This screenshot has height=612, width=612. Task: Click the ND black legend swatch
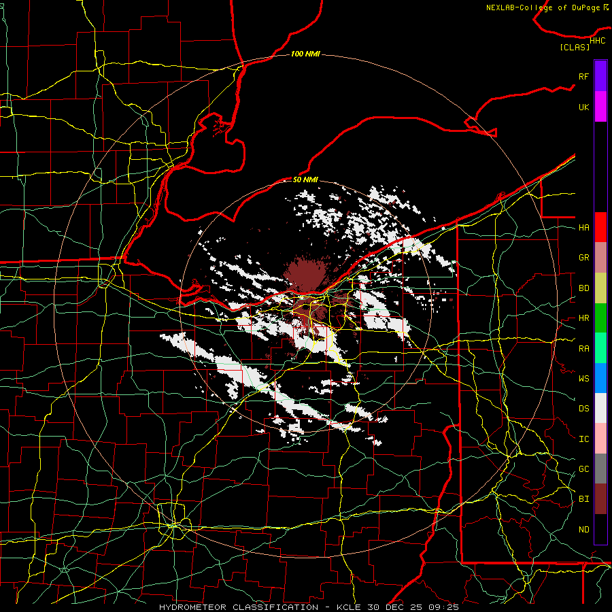(600, 529)
